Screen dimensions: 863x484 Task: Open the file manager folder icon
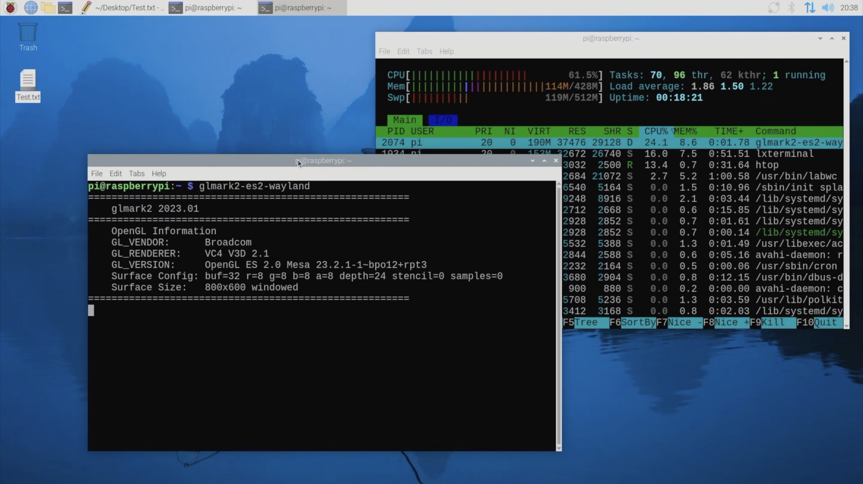click(x=48, y=7)
